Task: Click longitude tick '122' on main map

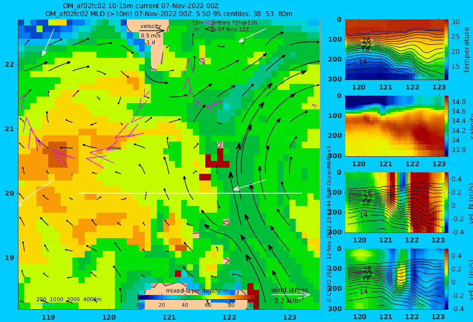Action: 229,317
